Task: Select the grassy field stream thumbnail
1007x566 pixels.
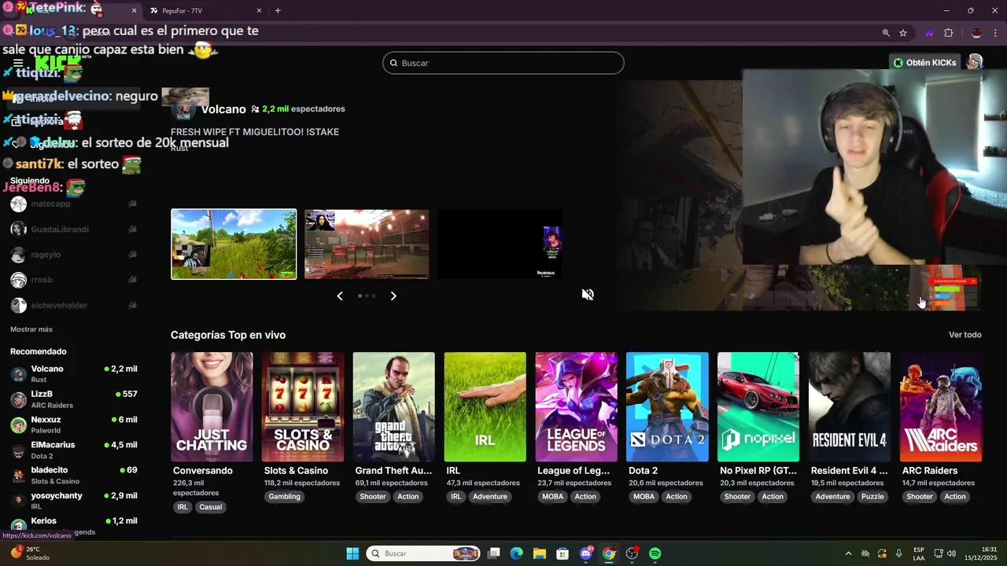Action: tap(234, 244)
